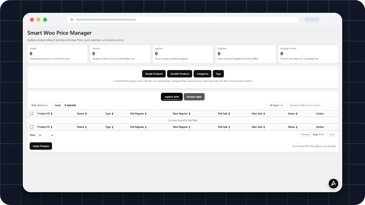Open the Simple Products popup
365x205 pixels.
click(x=154, y=74)
